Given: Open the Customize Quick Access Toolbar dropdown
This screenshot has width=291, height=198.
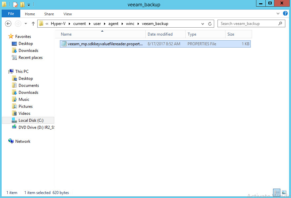Looking at the screenshot, I should click(x=29, y=5).
